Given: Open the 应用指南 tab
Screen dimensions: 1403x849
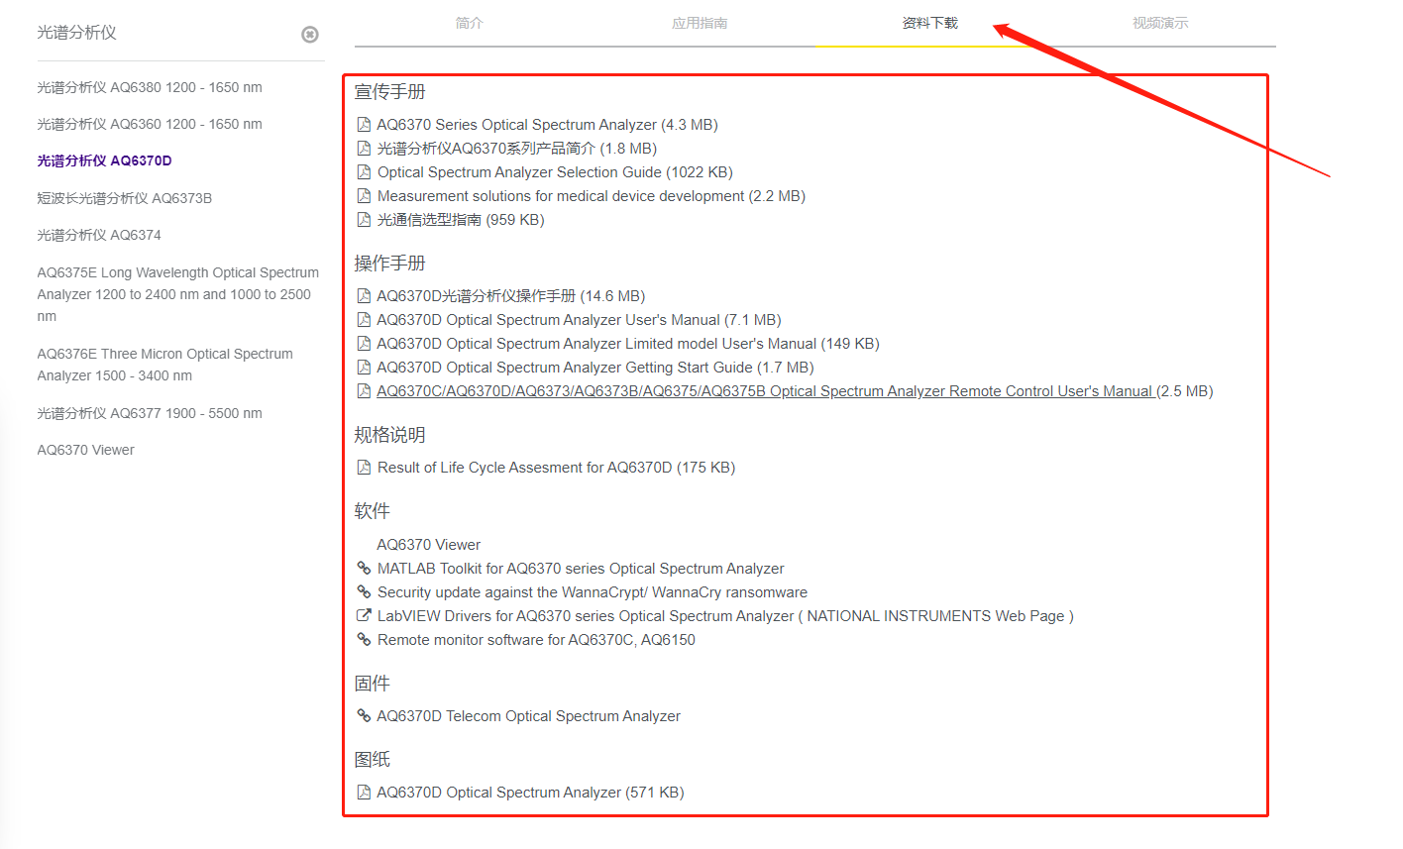Looking at the screenshot, I should tap(700, 23).
